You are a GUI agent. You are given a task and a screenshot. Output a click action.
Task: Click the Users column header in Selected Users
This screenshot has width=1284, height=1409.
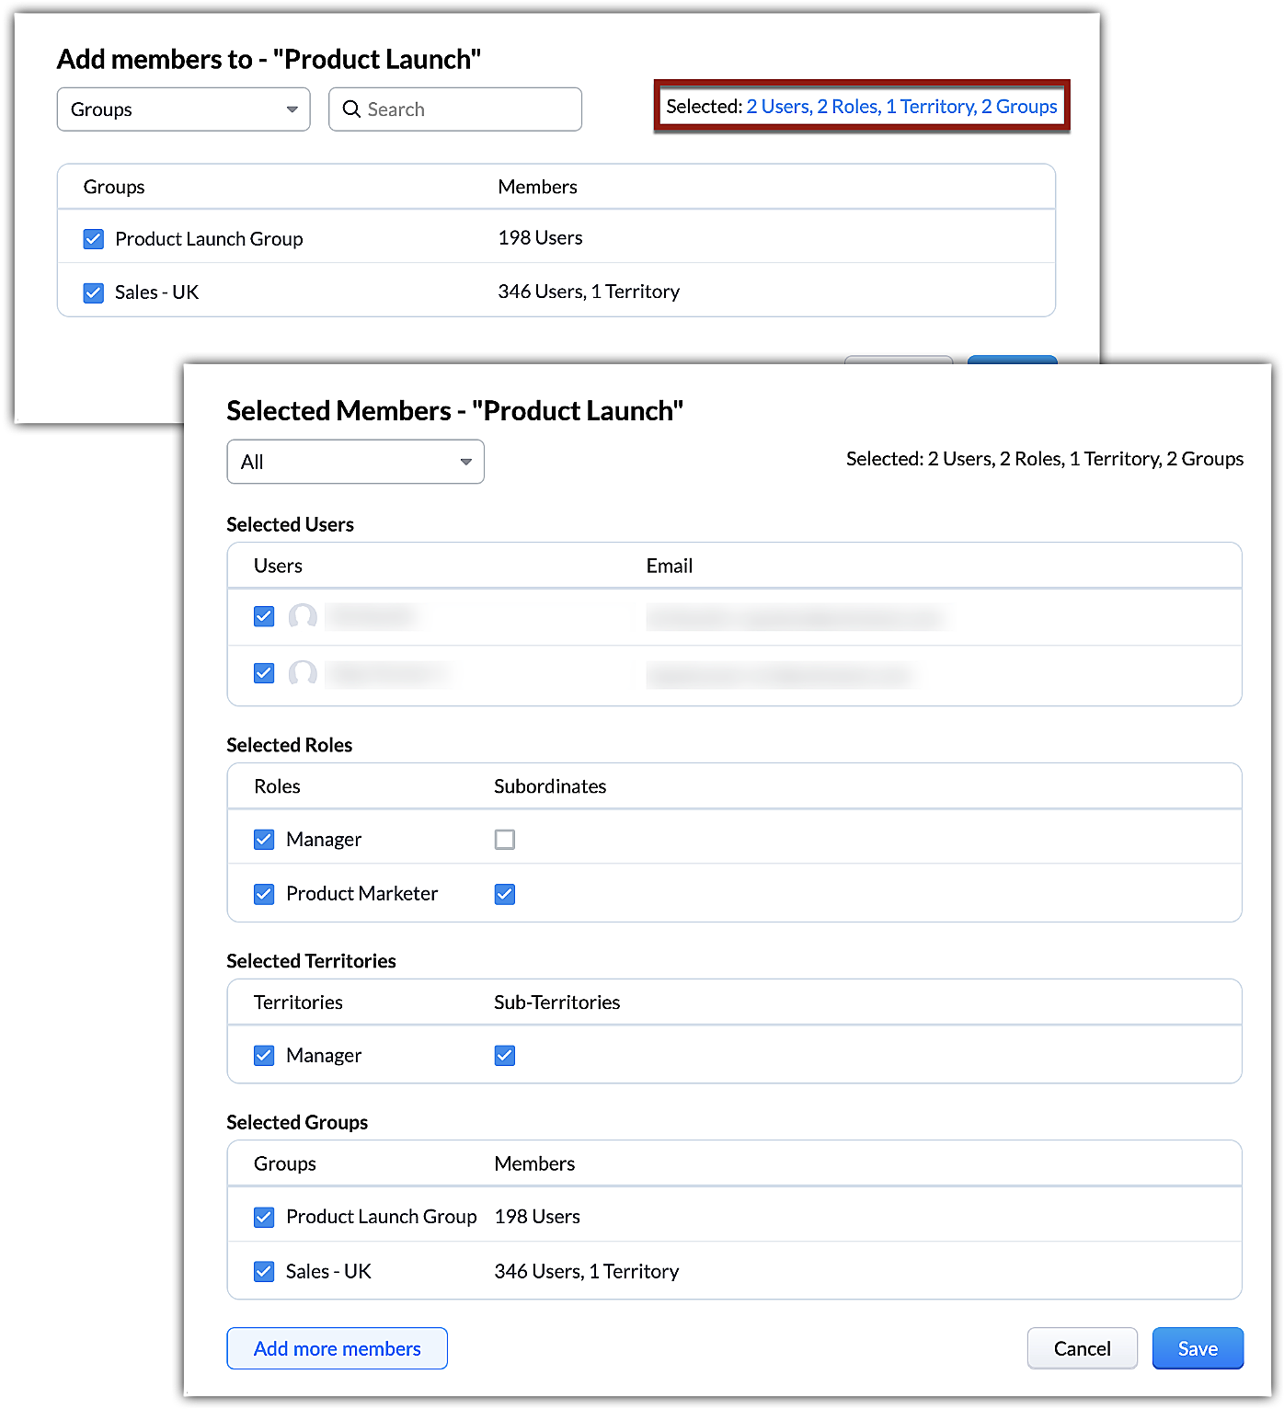pos(278,566)
